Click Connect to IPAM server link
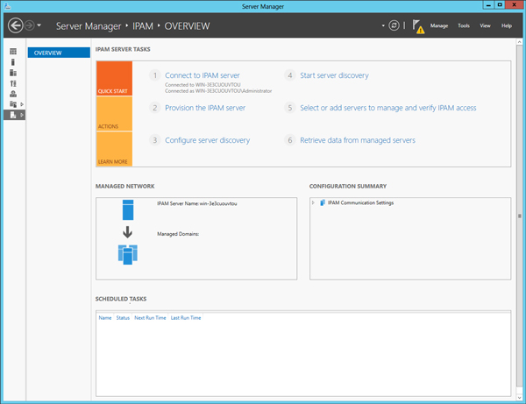Viewport: 526px width, 404px height. tap(203, 75)
